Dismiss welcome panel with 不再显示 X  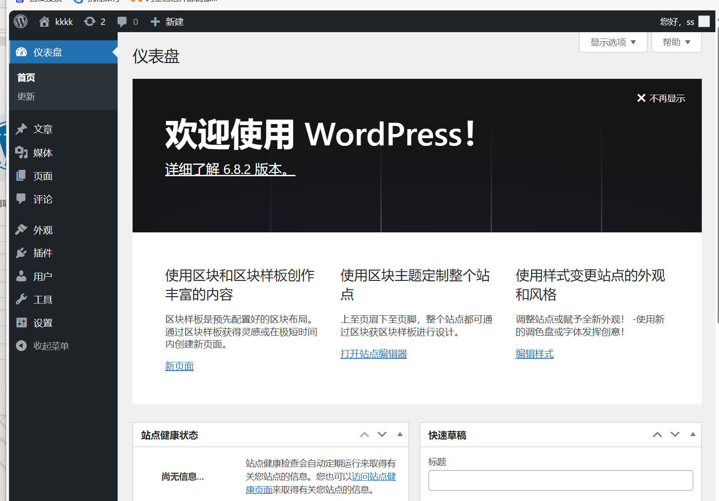point(661,98)
